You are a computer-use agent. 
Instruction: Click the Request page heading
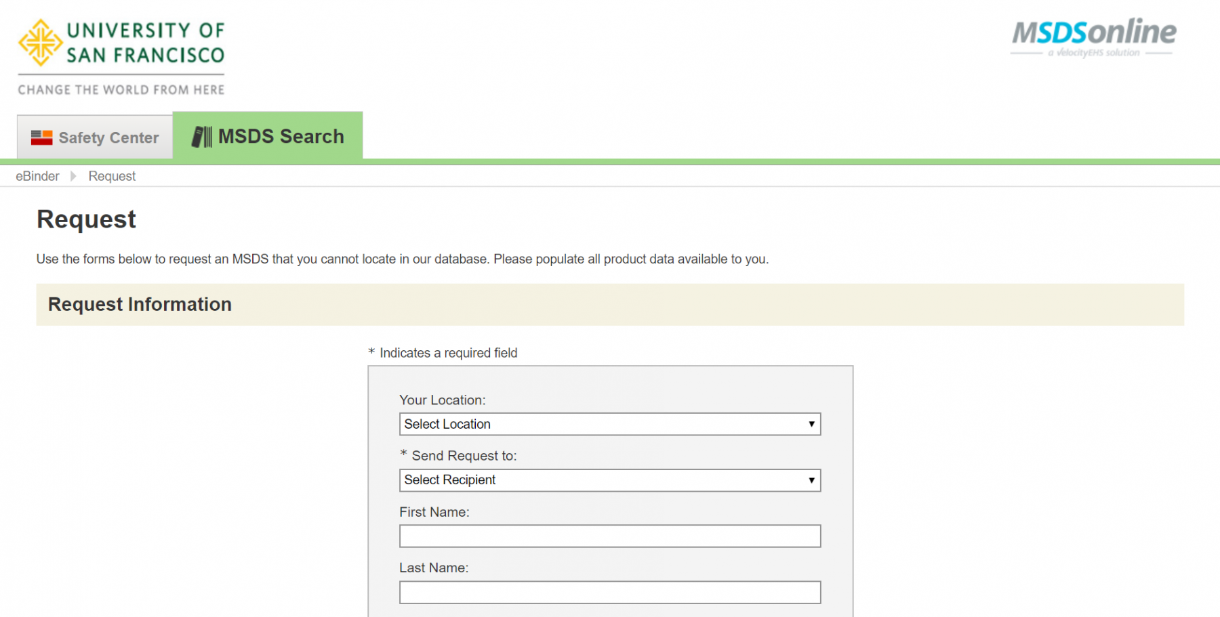(86, 219)
